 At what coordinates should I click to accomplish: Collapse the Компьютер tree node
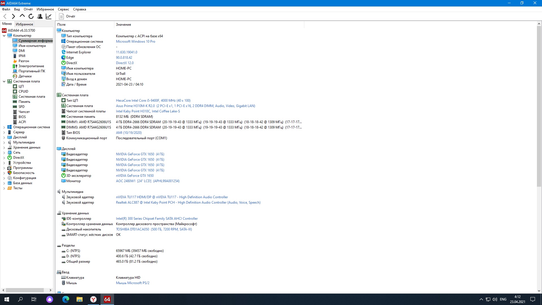pyautogui.click(x=4, y=36)
